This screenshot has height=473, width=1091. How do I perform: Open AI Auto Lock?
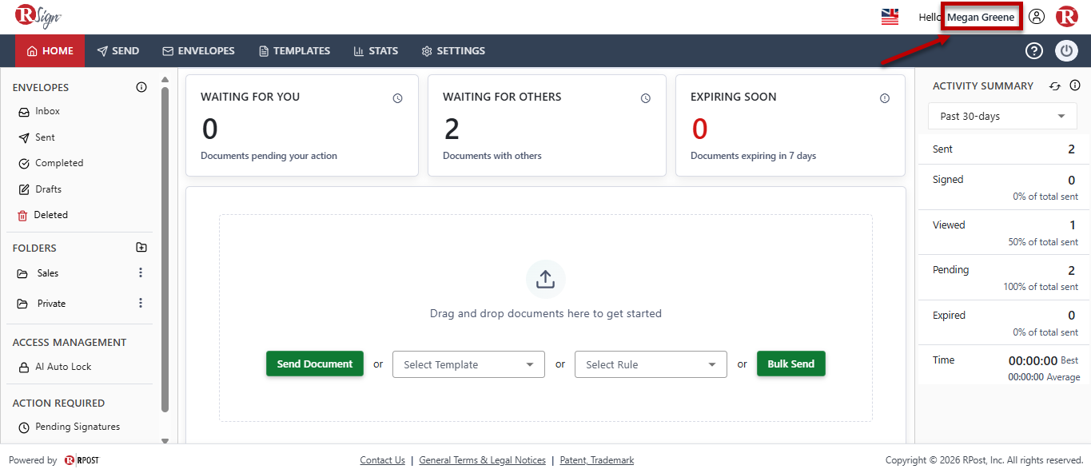(x=54, y=367)
